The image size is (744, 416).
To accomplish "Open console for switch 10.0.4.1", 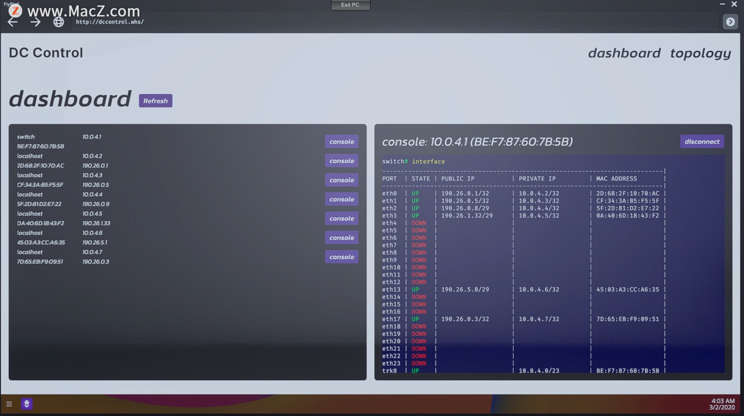I will pos(341,142).
